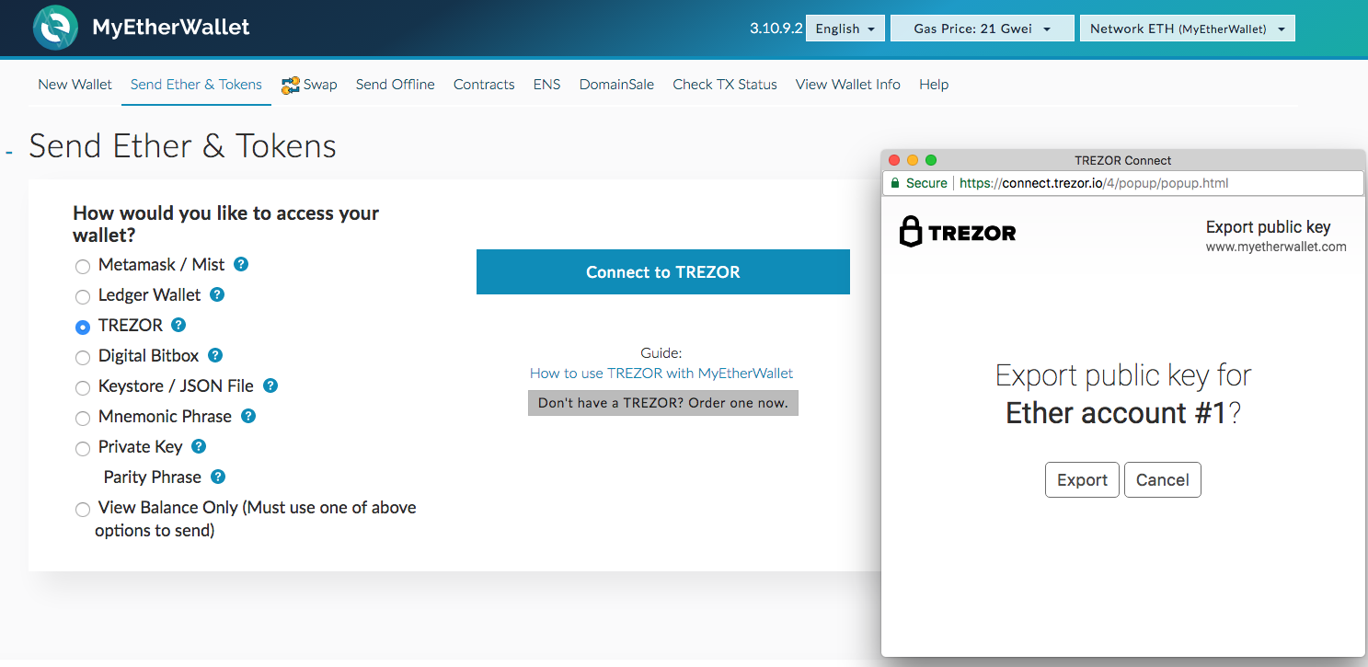The image size is (1368, 667).
Task: Click Export in the TREZOR Connect popup
Action: [1082, 480]
